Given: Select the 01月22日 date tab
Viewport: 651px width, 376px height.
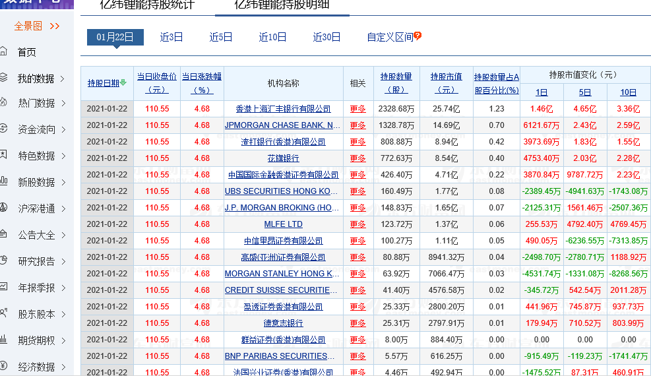Looking at the screenshot, I should pos(115,38).
